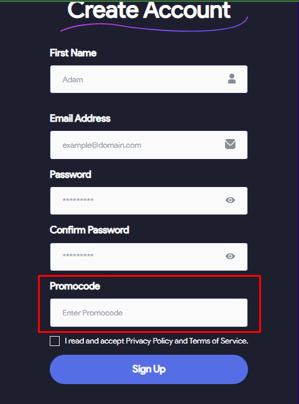Click the Email Address label
The height and width of the screenshot is (404, 299).
coord(80,118)
